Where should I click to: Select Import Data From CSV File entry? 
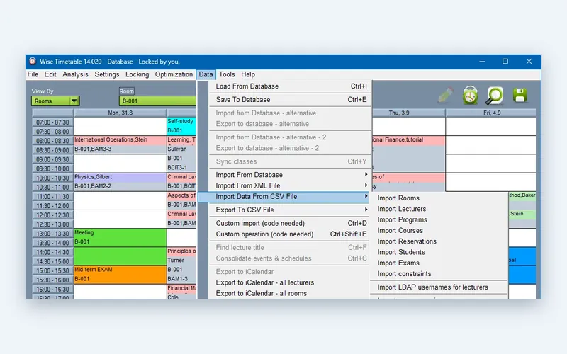[x=284, y=197]
